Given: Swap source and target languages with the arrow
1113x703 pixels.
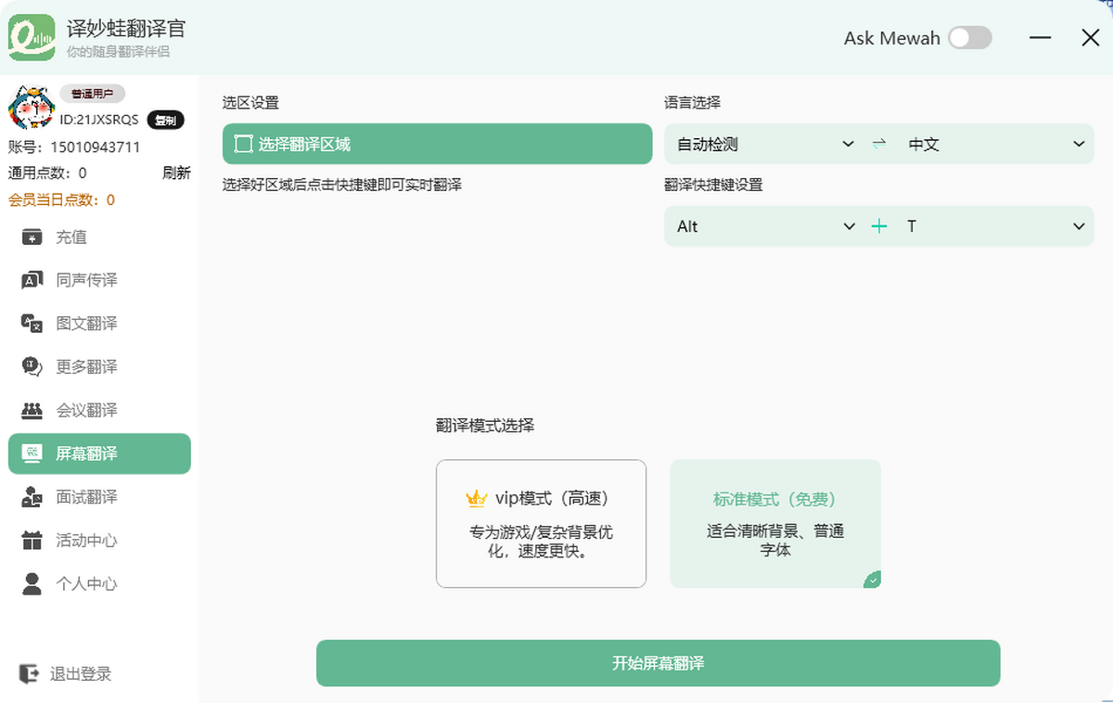Looking at the screenshot, I should tap(878, 144).
